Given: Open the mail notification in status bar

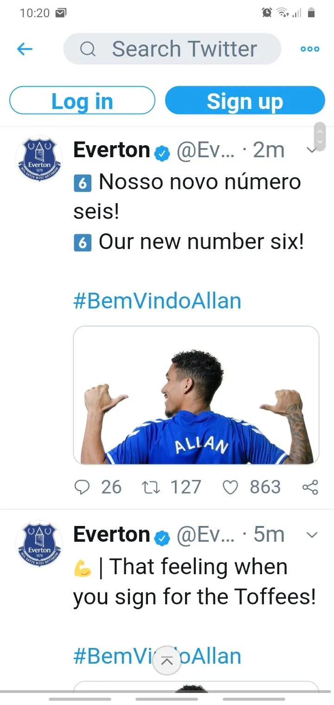Looking at the screenshot, I should pyautogui.click(x=61, y=13).
